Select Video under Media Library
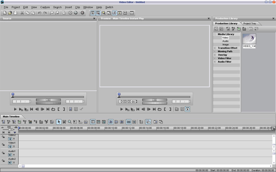276x172 pixels. [225, 38]
